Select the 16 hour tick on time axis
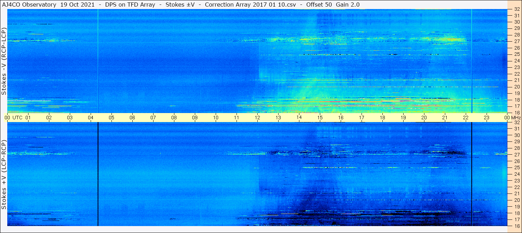 pyautogui.click(x=341, y=118)
